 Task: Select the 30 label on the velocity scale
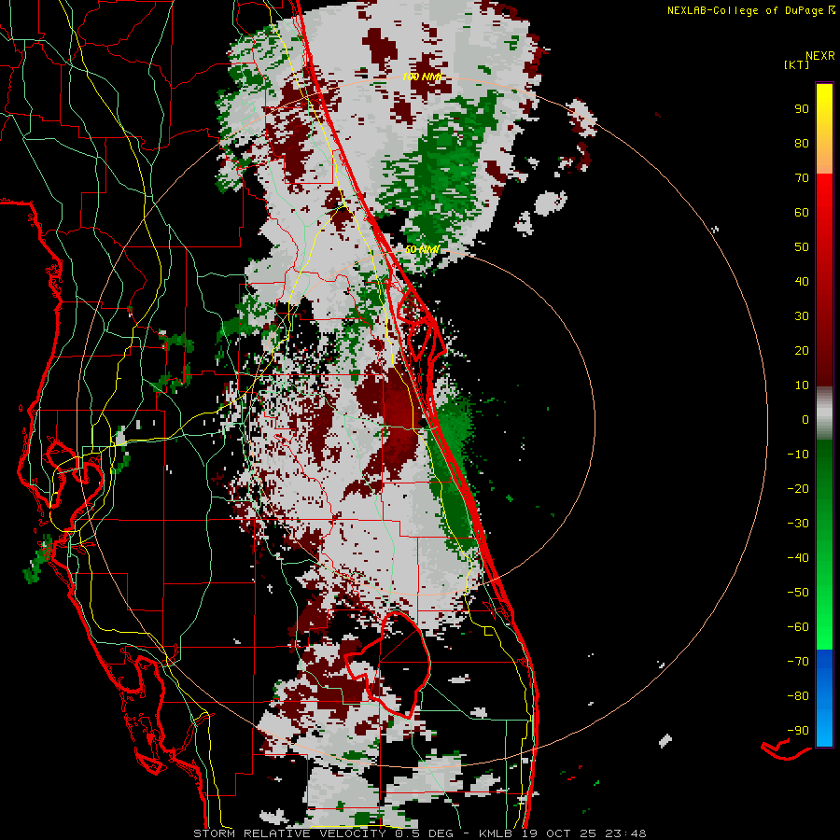tap(802, 316)
